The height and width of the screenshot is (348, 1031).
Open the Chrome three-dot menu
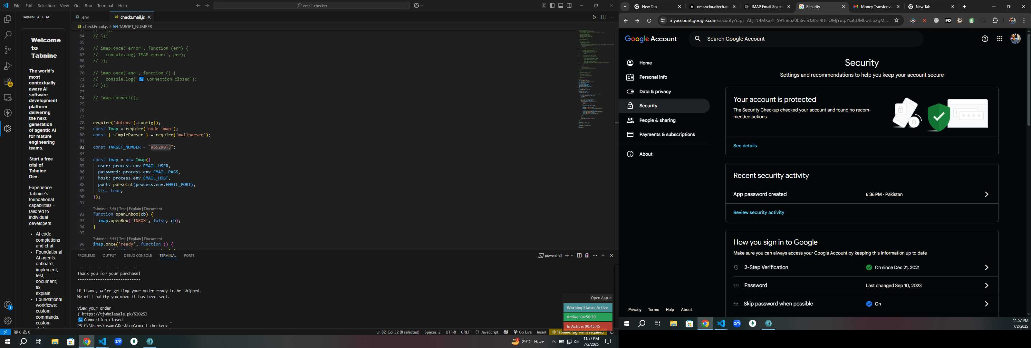tap(1024, 21)
